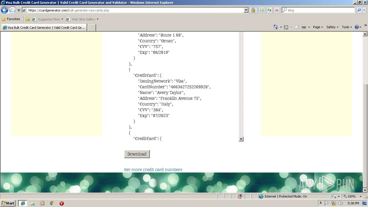
Task: Expand the Print options dropdown arrow
Action: click(309, 27)
